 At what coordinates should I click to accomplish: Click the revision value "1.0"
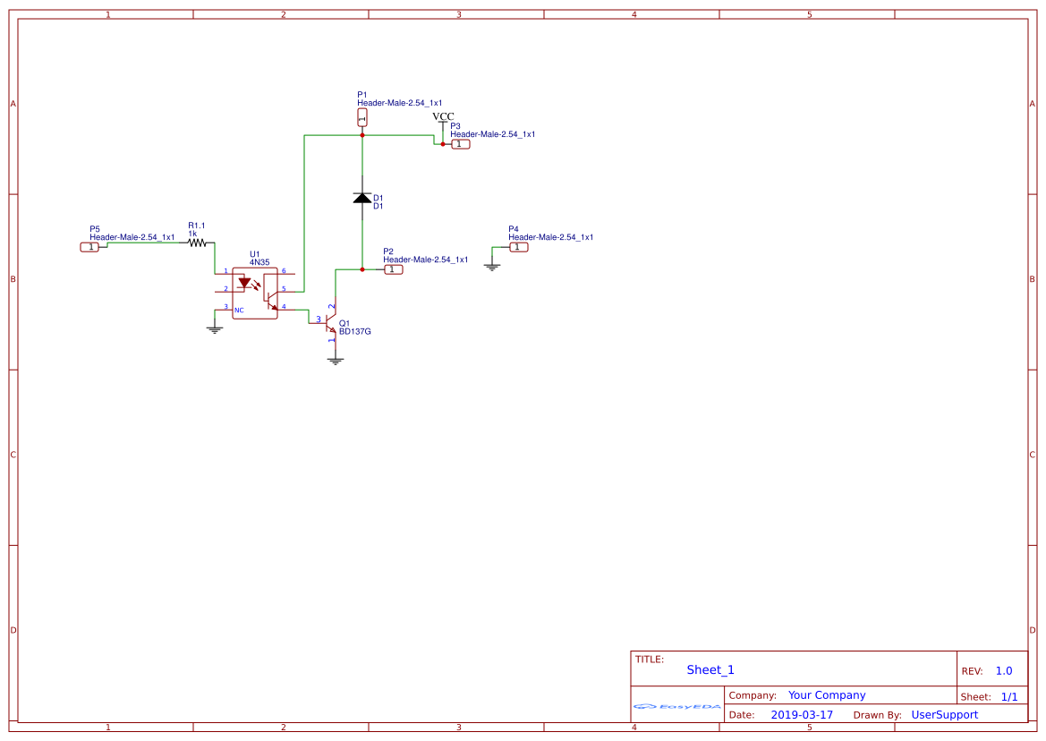click(x=1004, y=671)
